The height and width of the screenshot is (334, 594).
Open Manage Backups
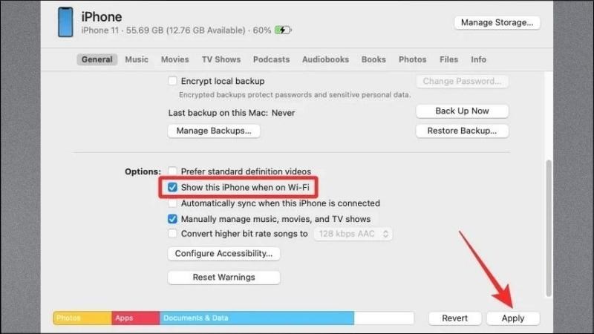[x=214, y=131]
